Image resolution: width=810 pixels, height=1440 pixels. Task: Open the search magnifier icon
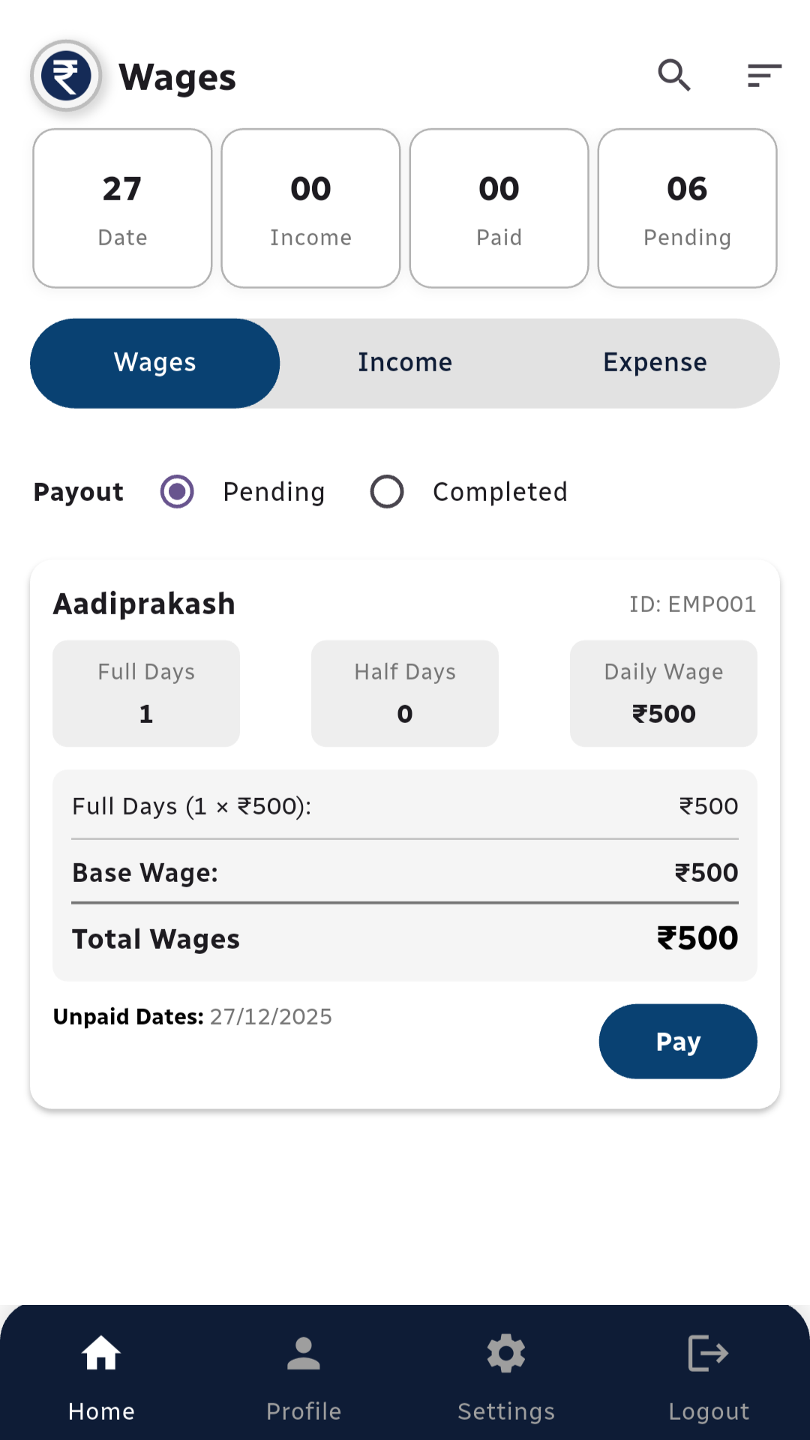click(673, 76)
